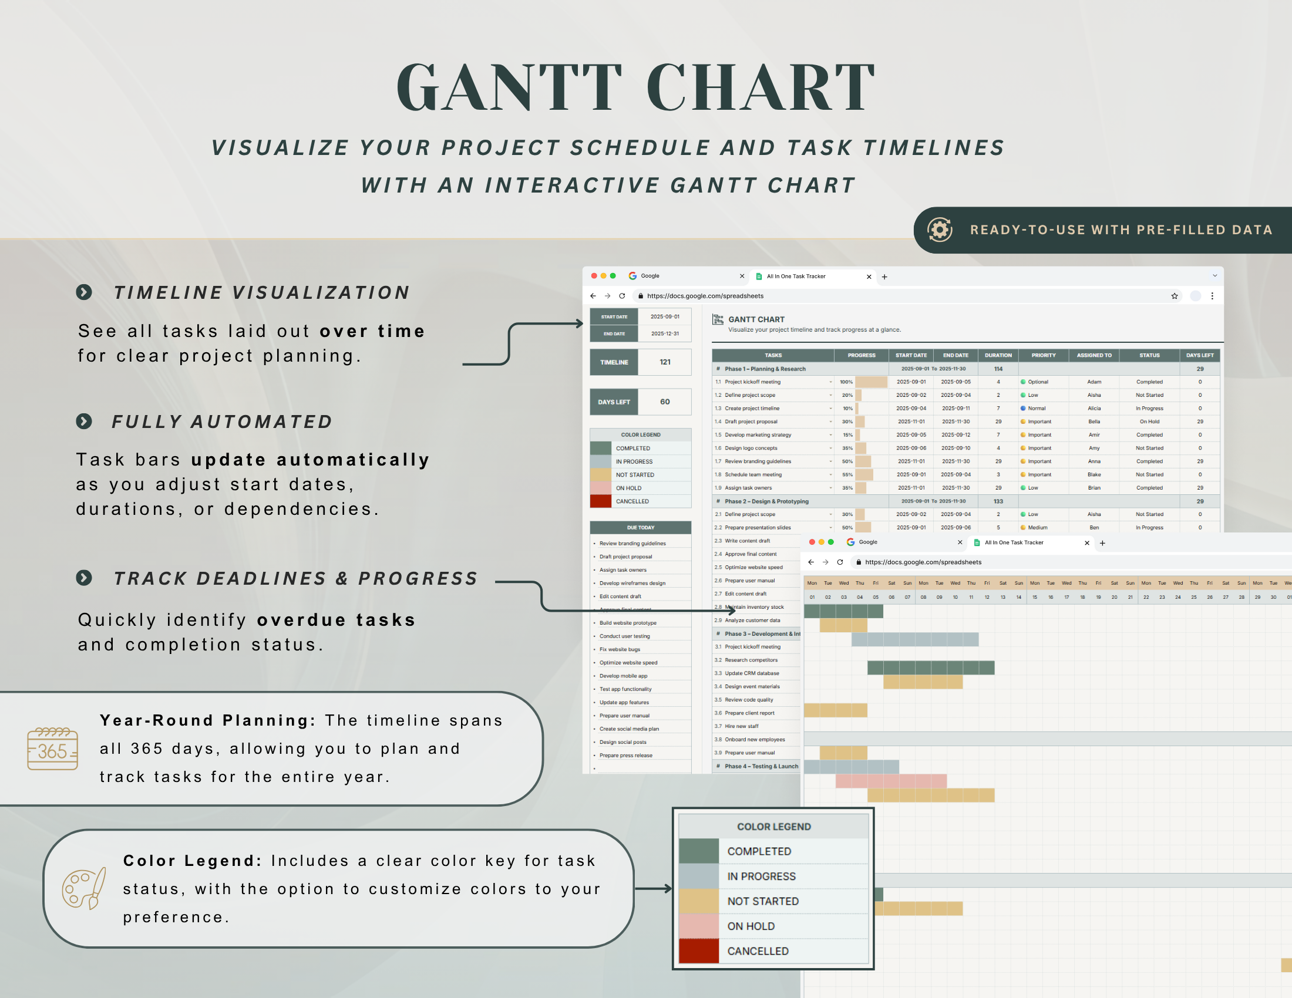
Task: Click the back arrow in the lower browser
Action: tap(810, 562)
